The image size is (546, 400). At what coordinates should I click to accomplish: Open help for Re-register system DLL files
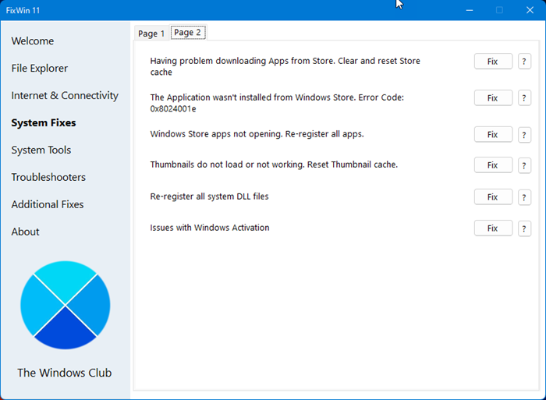pos(524,197)
